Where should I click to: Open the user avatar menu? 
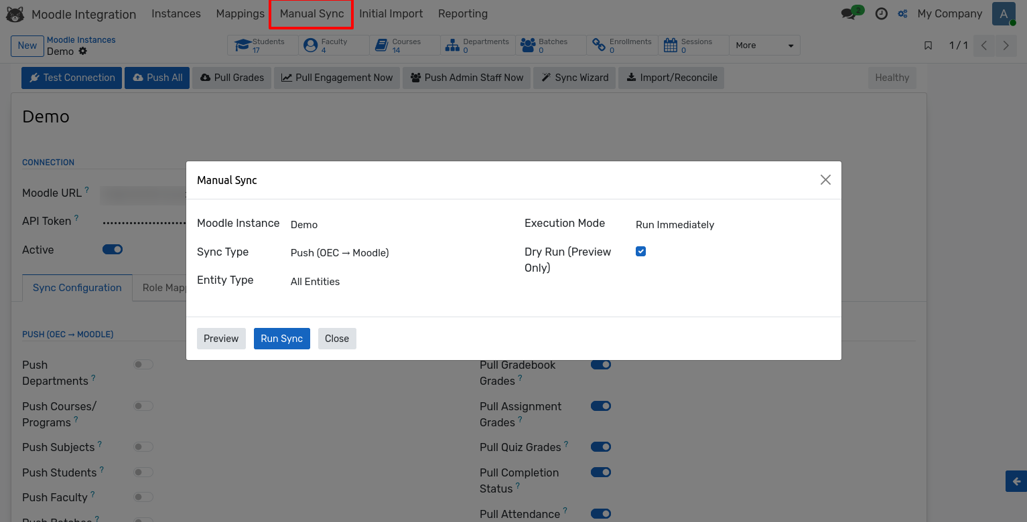click(1004, 13)
